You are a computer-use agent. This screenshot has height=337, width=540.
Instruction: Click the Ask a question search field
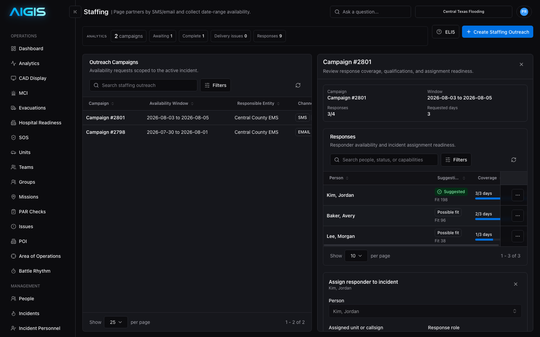coord(371,12)
